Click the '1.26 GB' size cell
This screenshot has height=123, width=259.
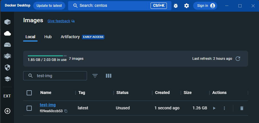pos(200,108)
